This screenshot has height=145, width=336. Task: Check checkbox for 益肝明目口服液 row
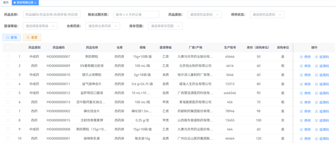click(8, 93)
